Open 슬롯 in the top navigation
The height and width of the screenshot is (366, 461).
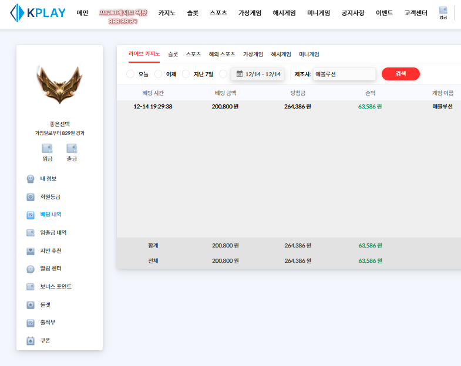coord(193,13)
